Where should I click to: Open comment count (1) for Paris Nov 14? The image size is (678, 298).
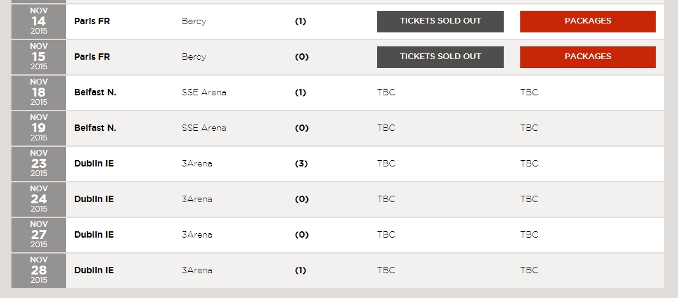click(300, 21)
